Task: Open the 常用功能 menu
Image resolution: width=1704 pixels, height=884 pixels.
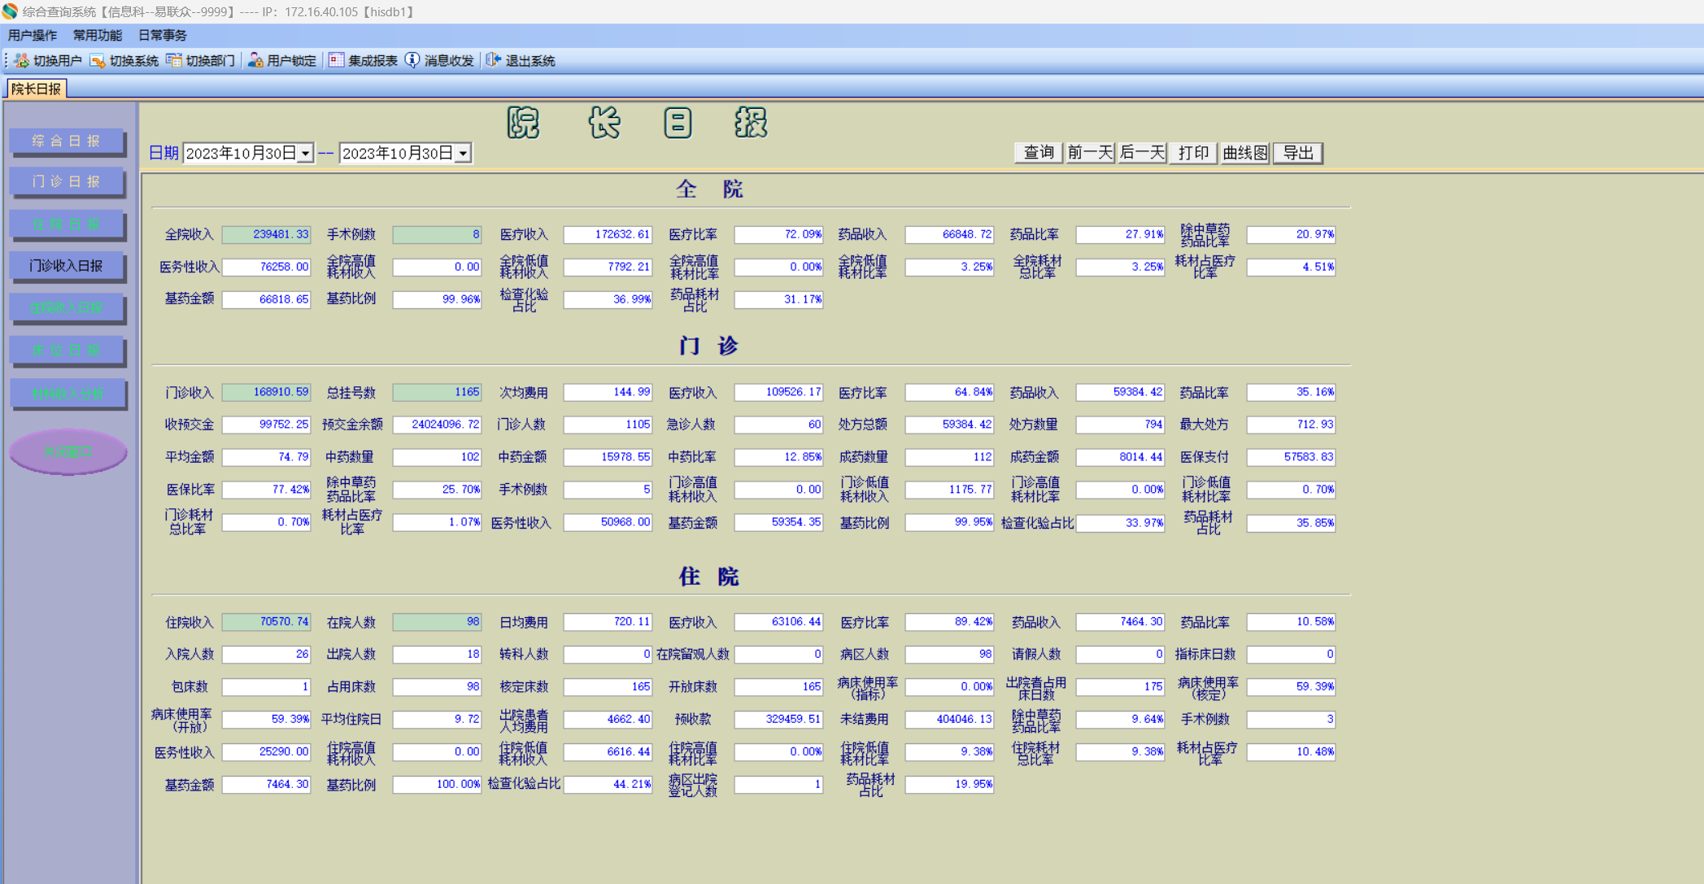Action: click(x=98, y=36)
